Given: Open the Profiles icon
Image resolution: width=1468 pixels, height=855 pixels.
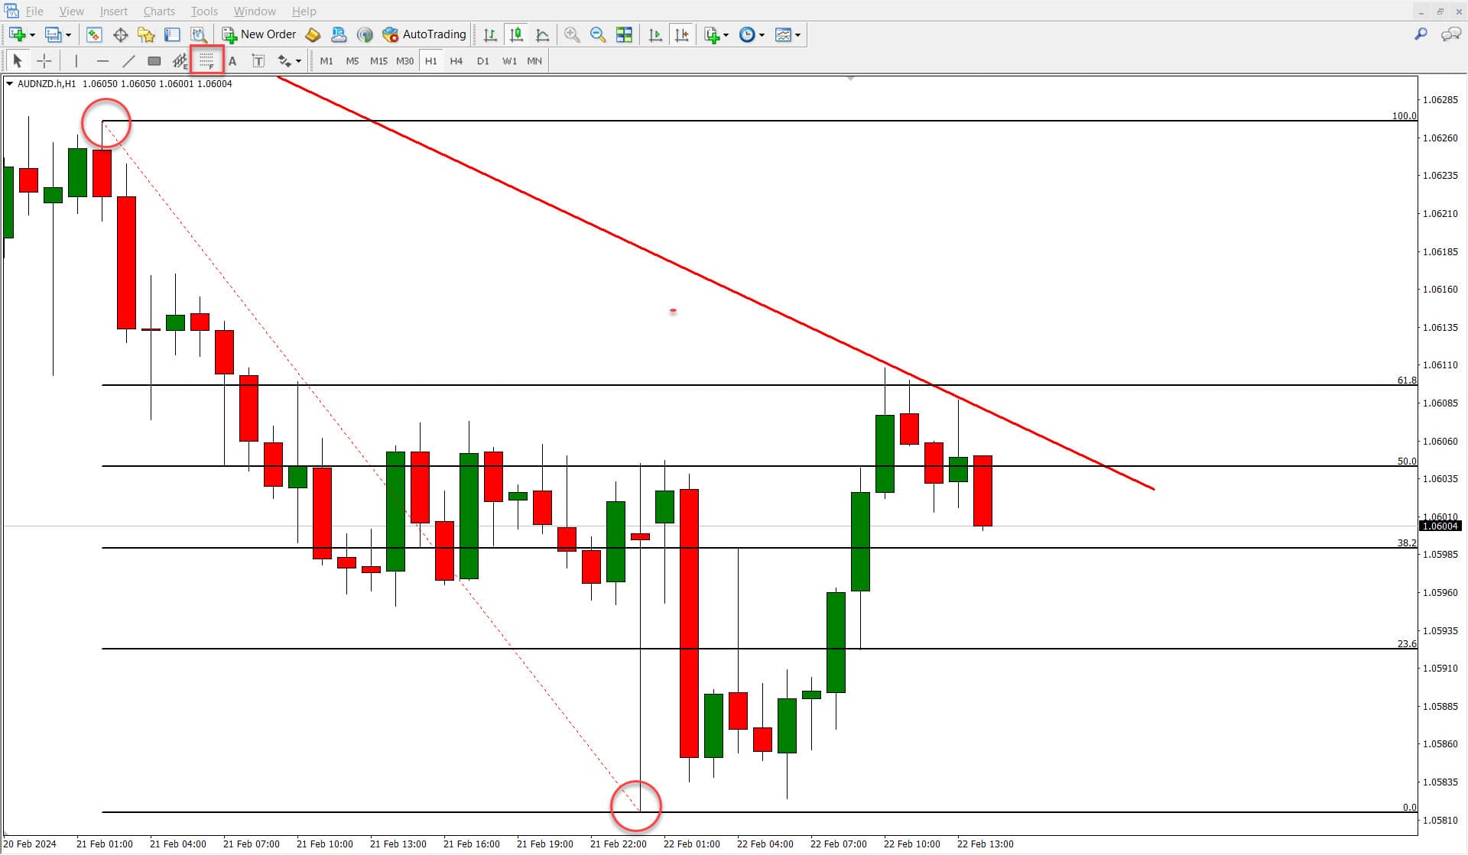Looking at the screenshot, I should [x=53, y=34].
